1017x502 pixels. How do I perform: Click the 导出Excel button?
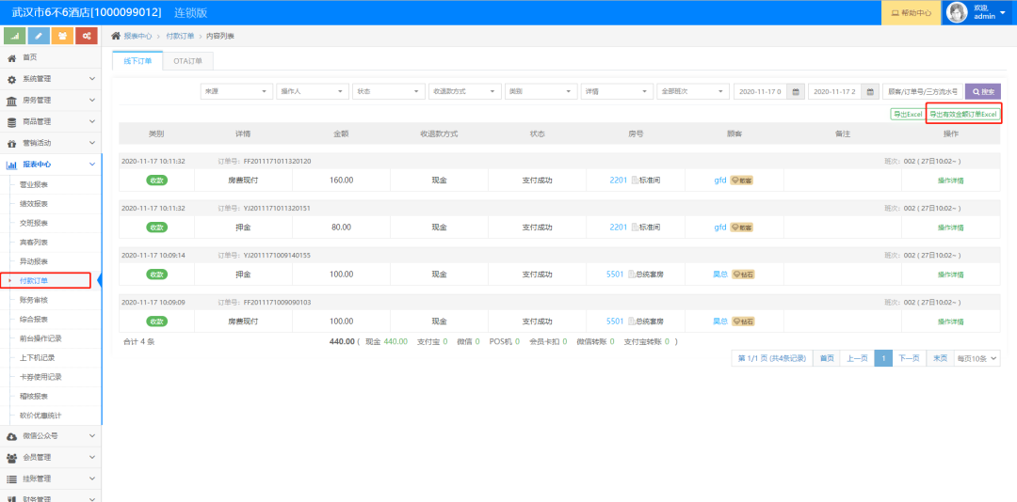pos(908,114)
